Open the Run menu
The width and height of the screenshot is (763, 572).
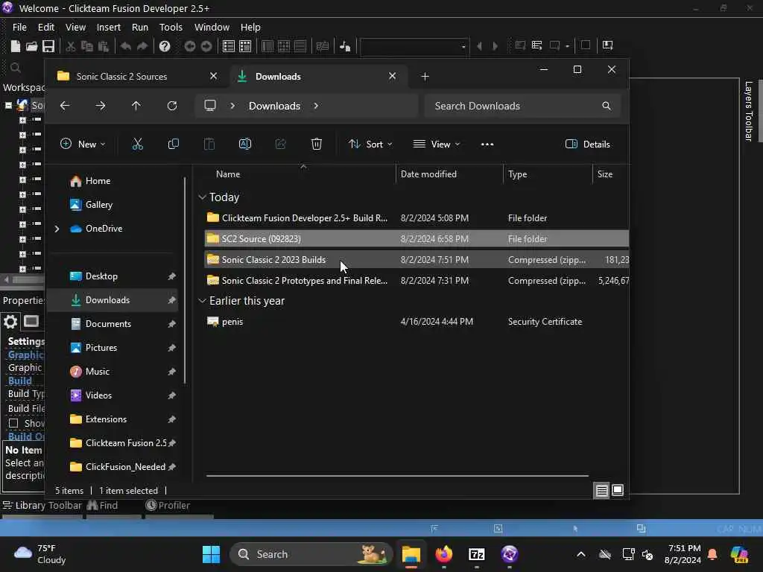pos(140,28)
